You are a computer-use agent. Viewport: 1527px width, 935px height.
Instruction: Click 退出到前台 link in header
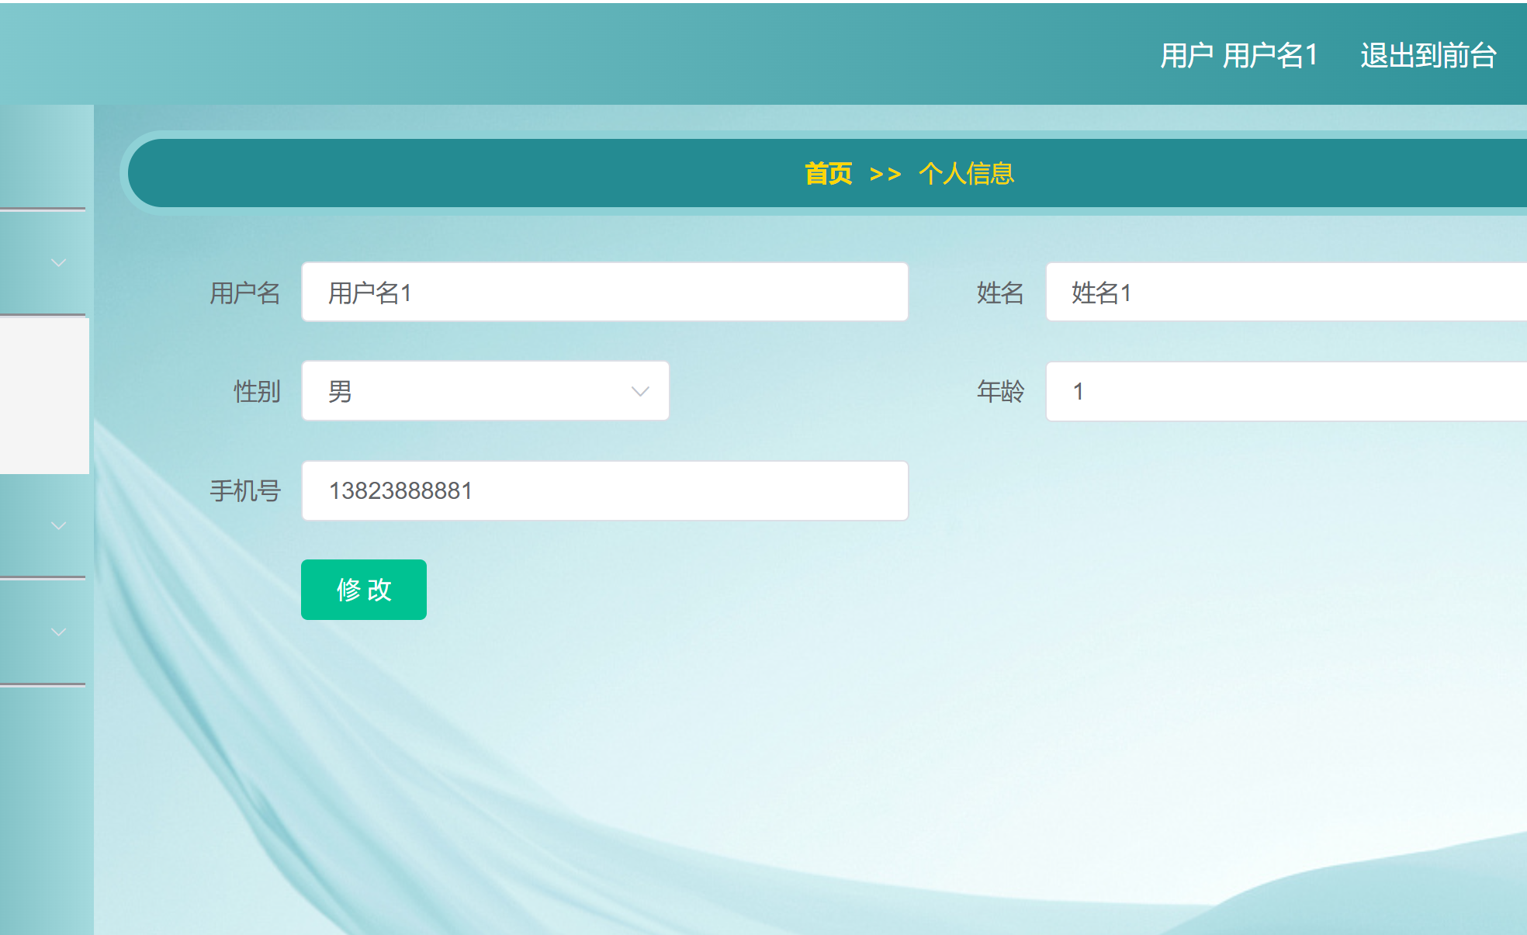coord(1428,56)
